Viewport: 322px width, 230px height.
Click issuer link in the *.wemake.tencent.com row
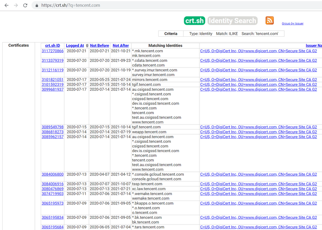(x=258, y=194)
